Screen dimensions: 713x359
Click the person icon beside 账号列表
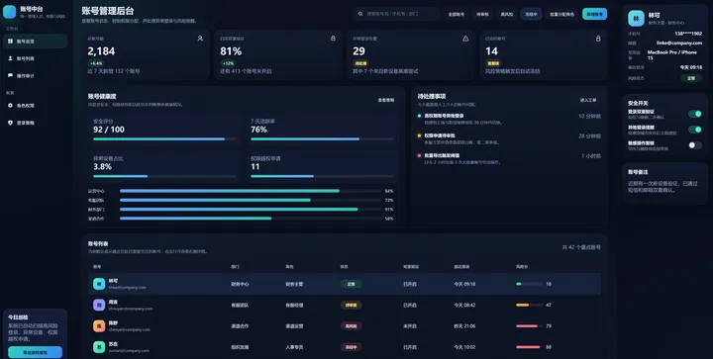pos(10,58)
